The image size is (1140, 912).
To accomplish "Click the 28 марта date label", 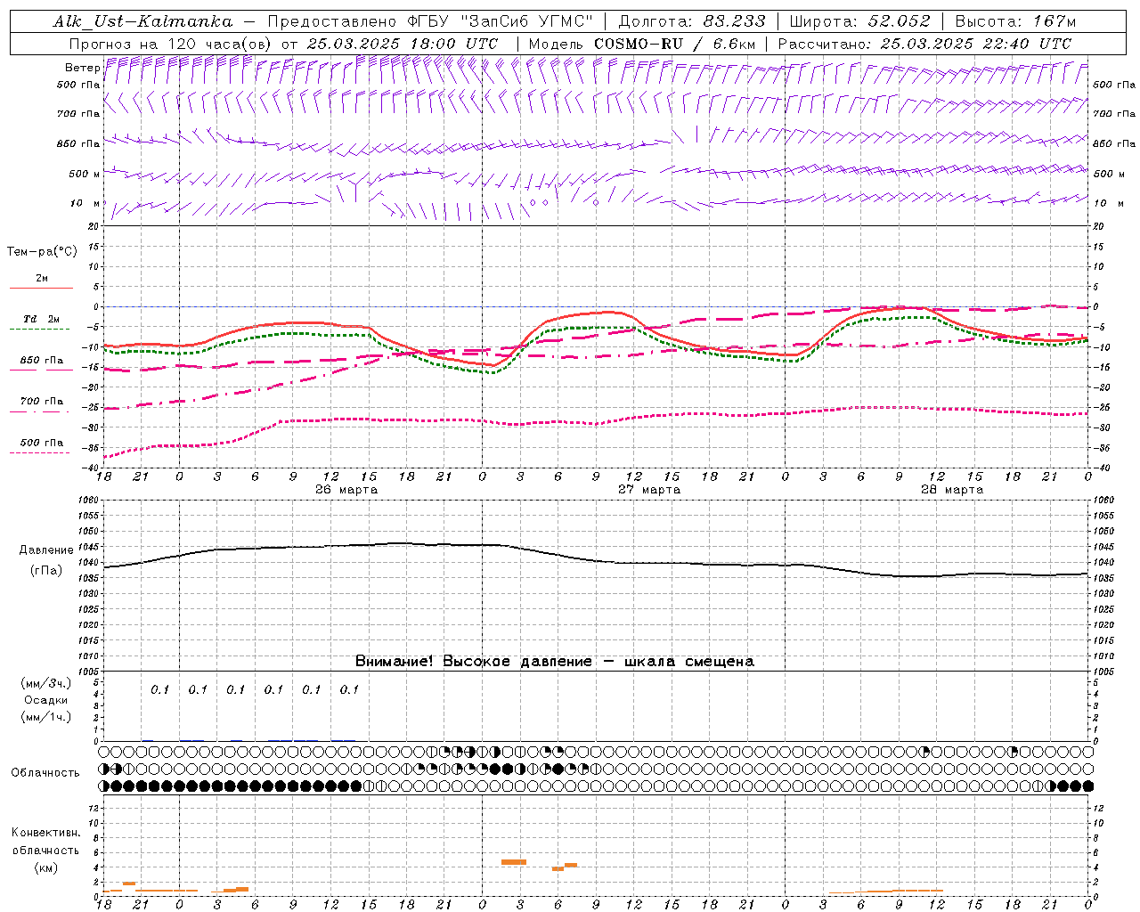I will tap(952, 490).
